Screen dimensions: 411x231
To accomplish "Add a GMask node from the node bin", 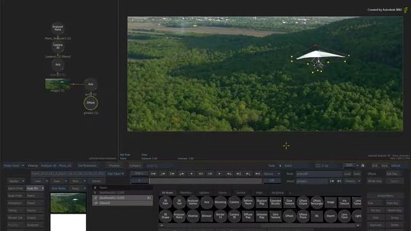I will click(x=289, y=216).
